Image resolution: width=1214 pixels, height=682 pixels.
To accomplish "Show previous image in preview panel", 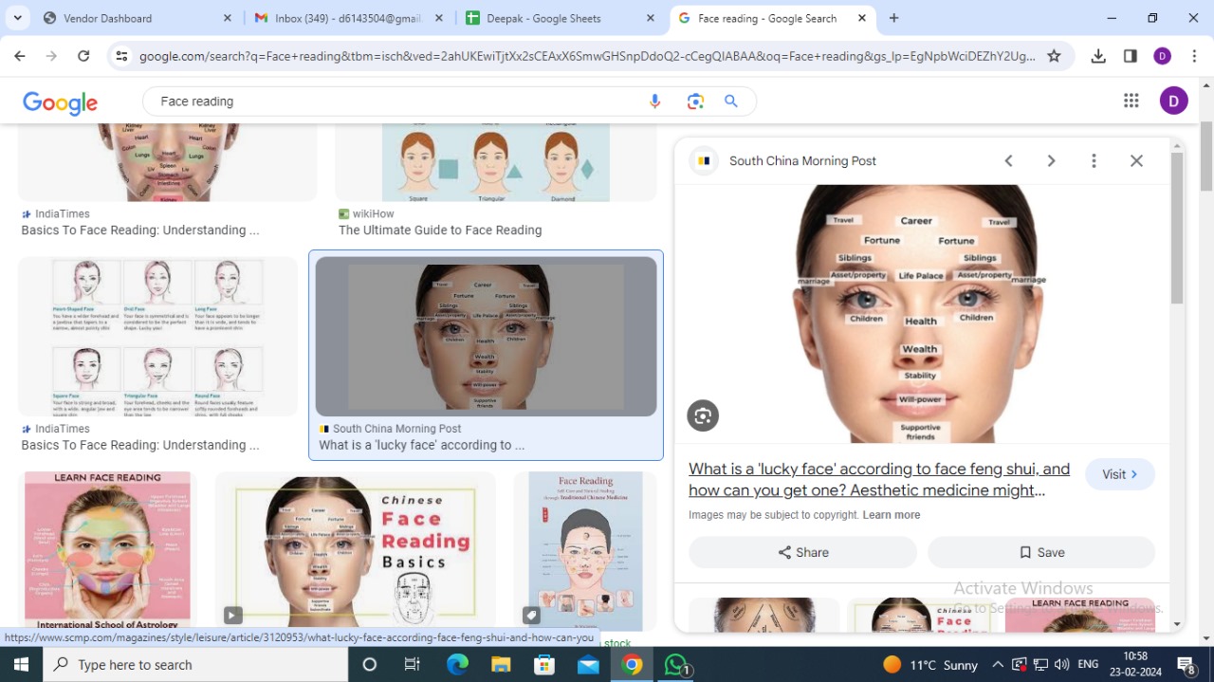I will click(x=1009, y=161).
